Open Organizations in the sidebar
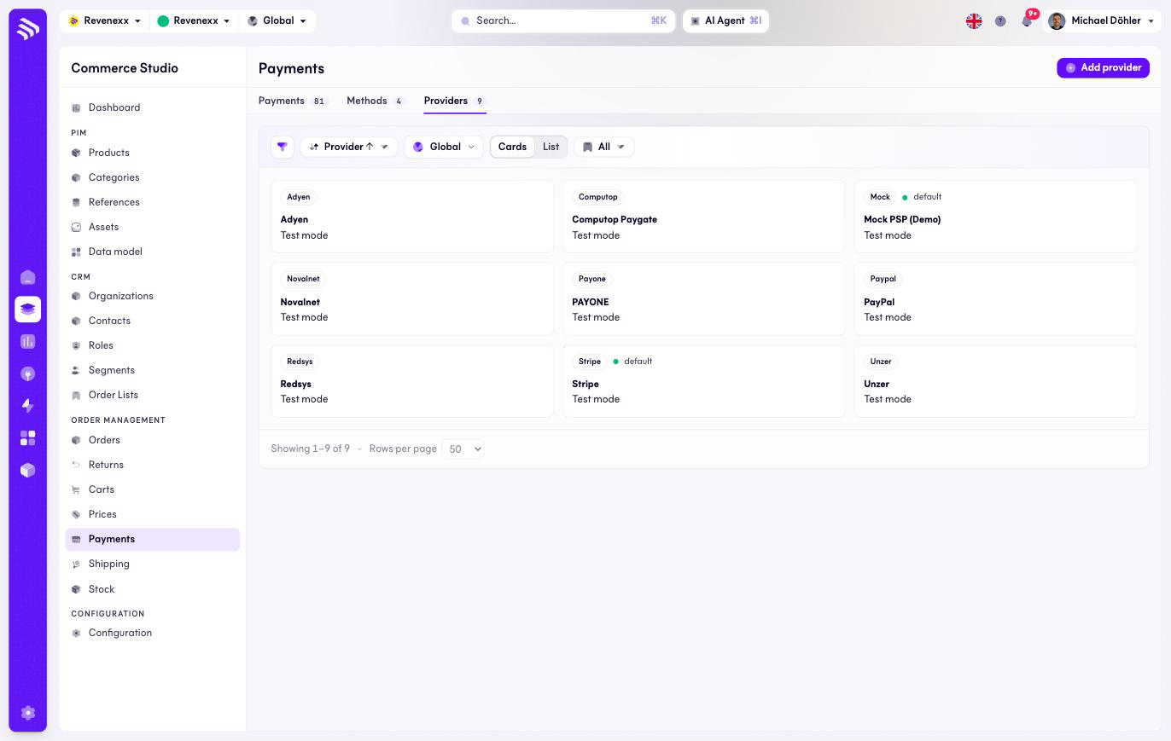This screenshot has width=1171, height=741. pos(153,296)
